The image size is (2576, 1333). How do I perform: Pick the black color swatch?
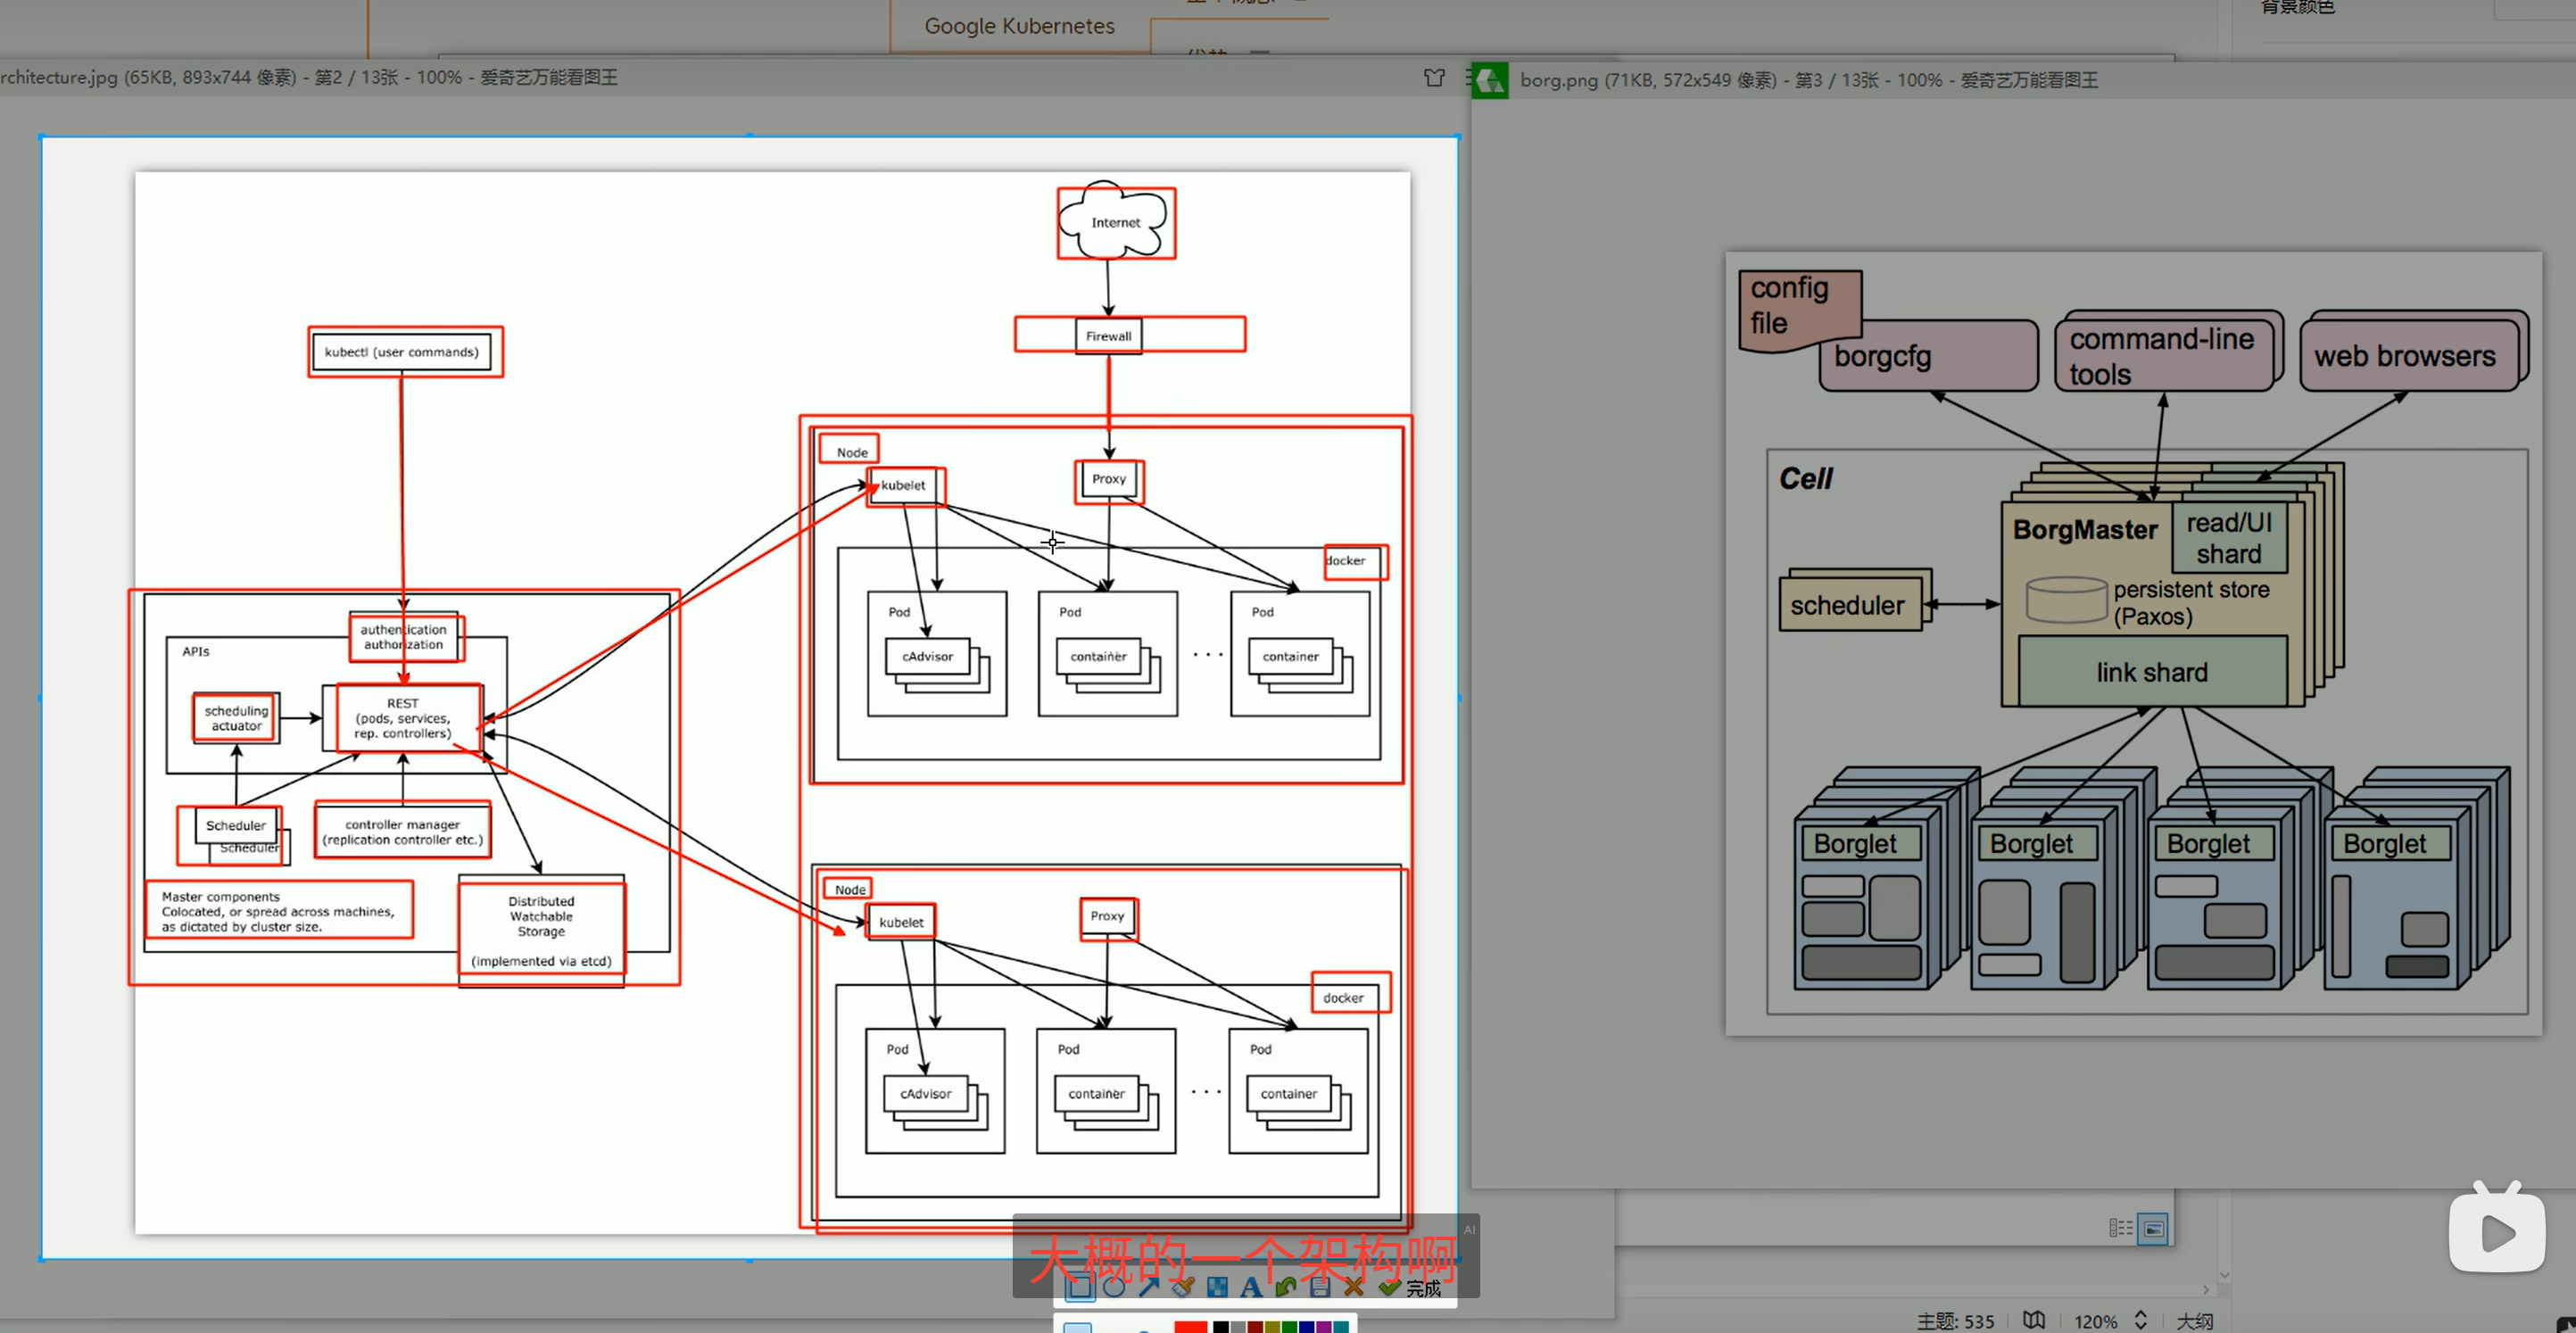(1221, 1327)
